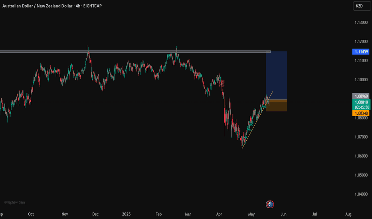Select the orange ascending trendline
The image size is (372, 219).
257,120
